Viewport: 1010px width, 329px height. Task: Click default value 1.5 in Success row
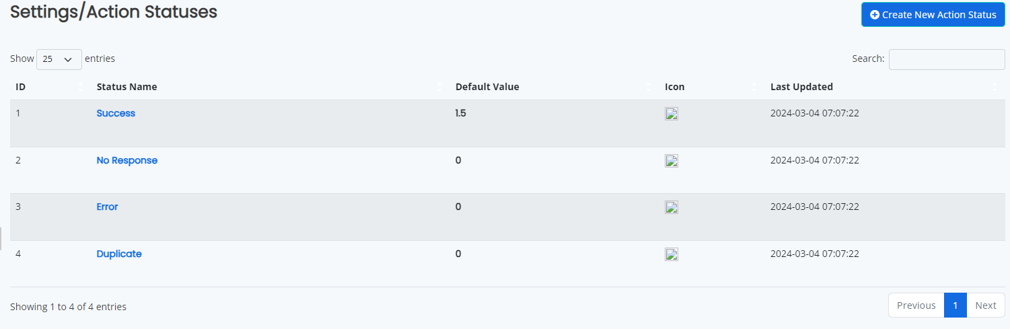461,113
